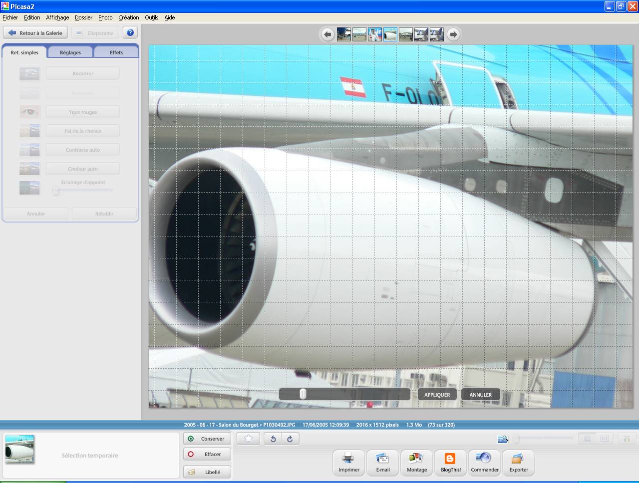Select the Ret. simples tab

(24, 52)
